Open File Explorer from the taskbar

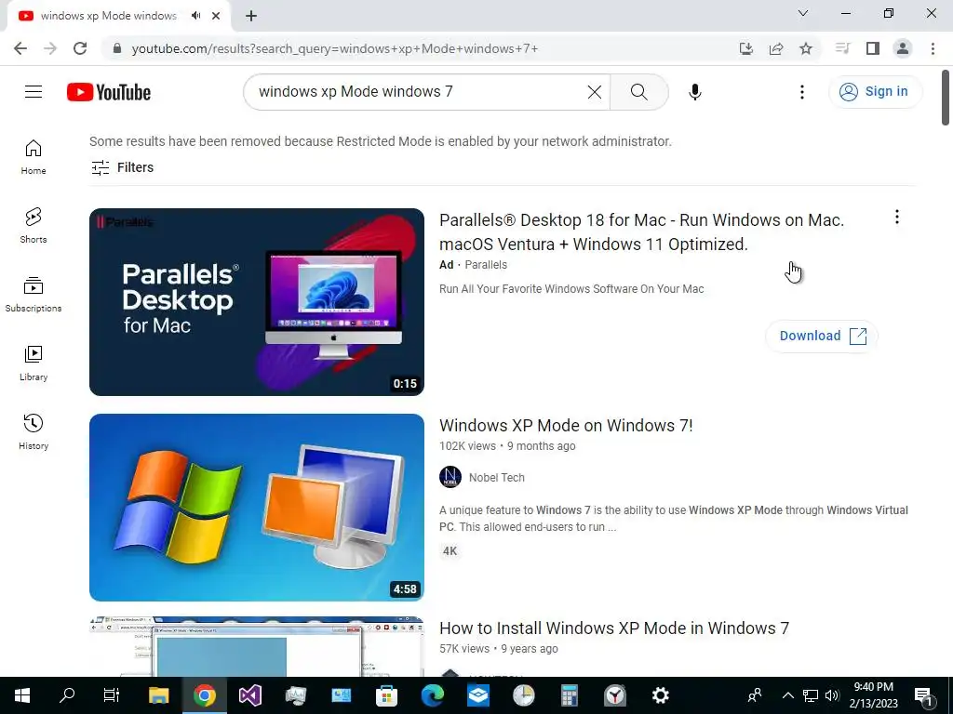pyautogui.click(x=158, y=695)
